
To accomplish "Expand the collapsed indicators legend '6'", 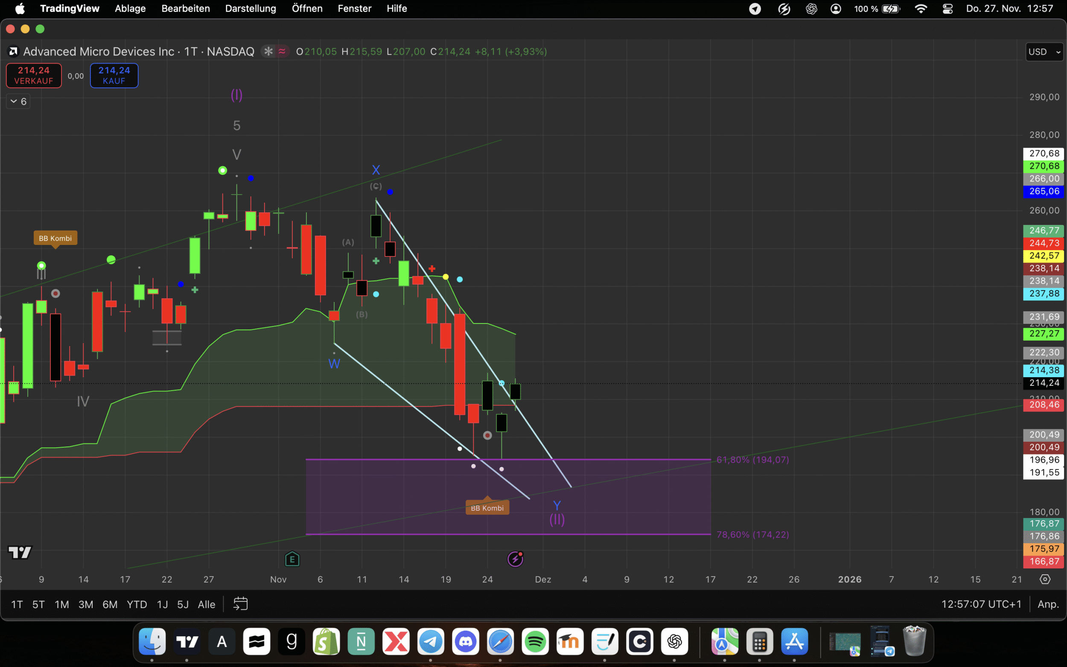I will tap(18, 102).
